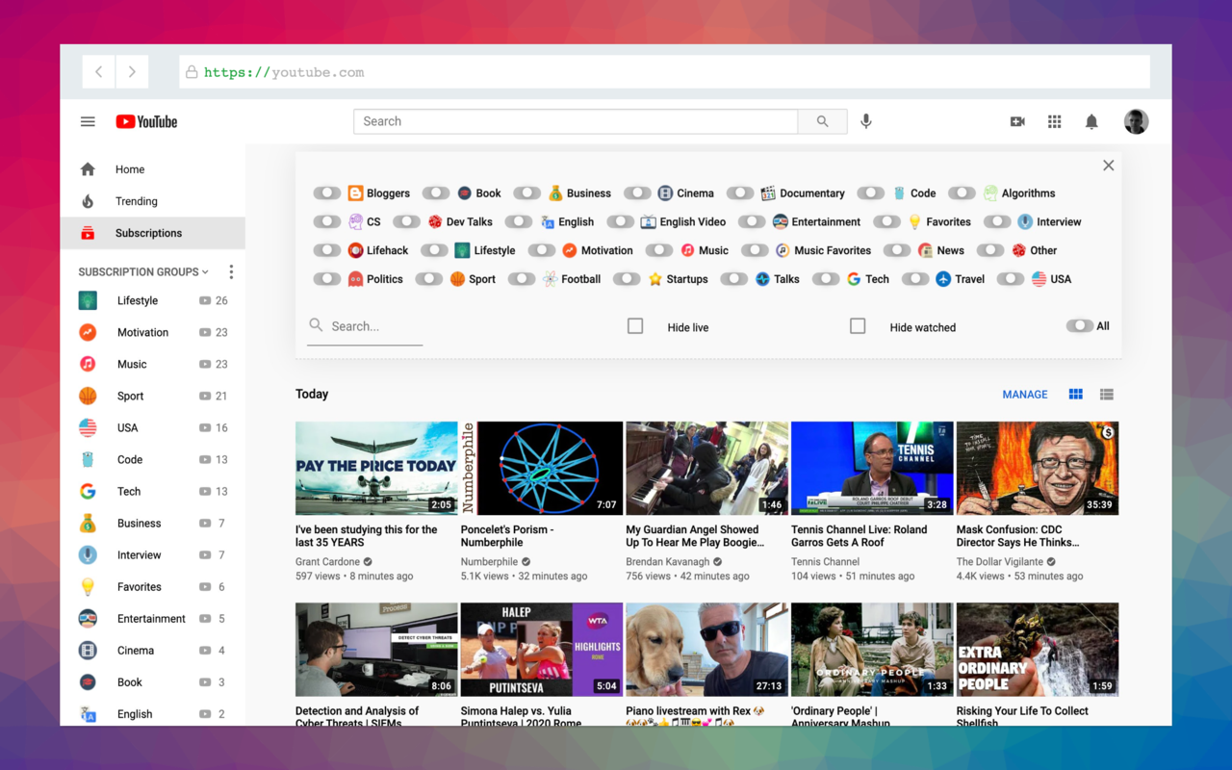Screen dimensions: 1232x770
Task: Open the YouTube apps grid icon
Action: (1055, 121)
